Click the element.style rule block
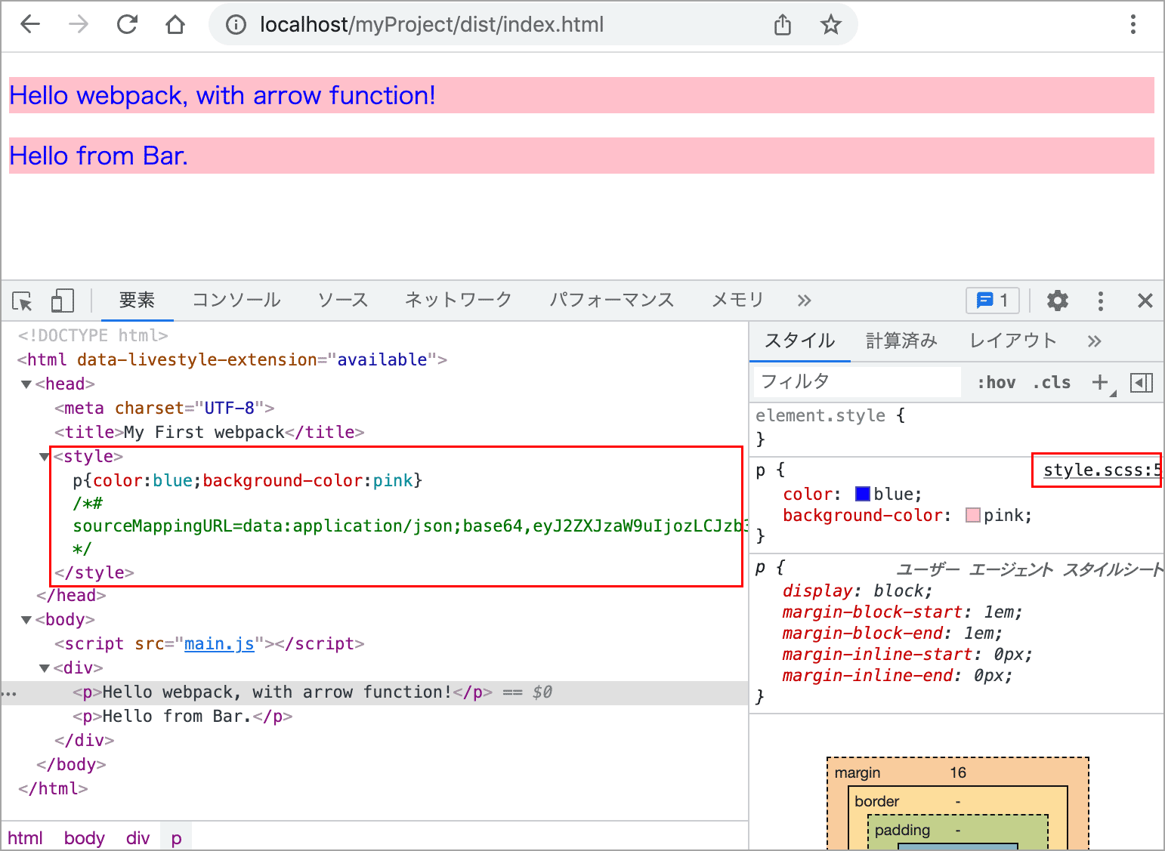 coord(956,427)
